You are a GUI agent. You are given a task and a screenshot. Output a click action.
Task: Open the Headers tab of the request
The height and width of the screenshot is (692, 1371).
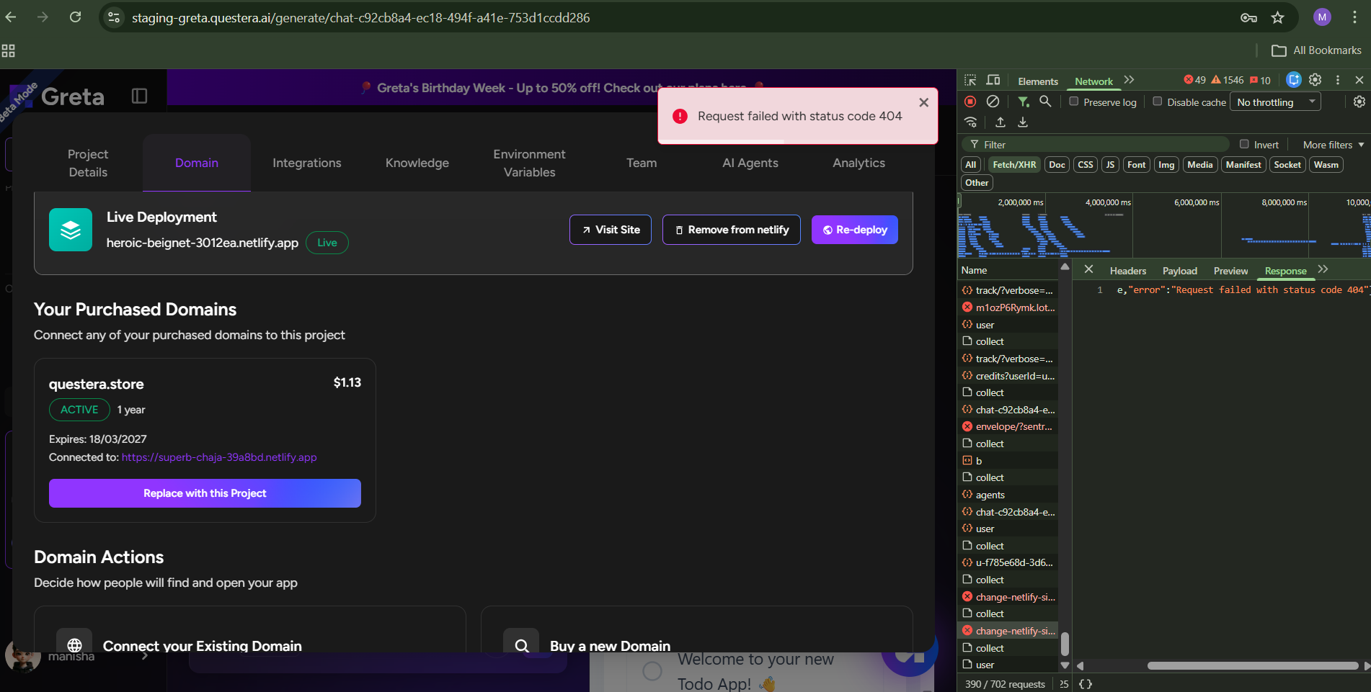(x=1128, y=271)
